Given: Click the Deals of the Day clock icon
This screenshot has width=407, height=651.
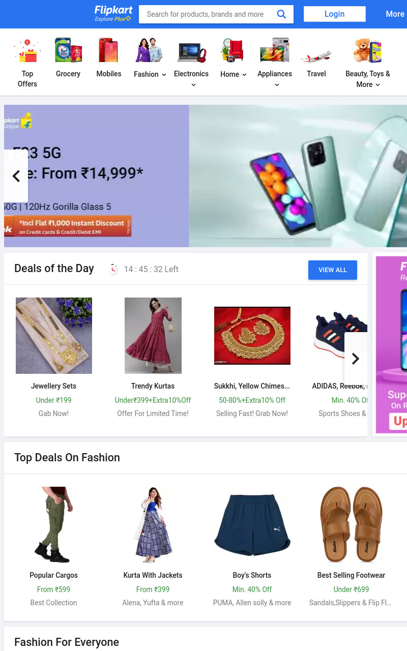Looking at the screenshot, I should pos(113,269).
